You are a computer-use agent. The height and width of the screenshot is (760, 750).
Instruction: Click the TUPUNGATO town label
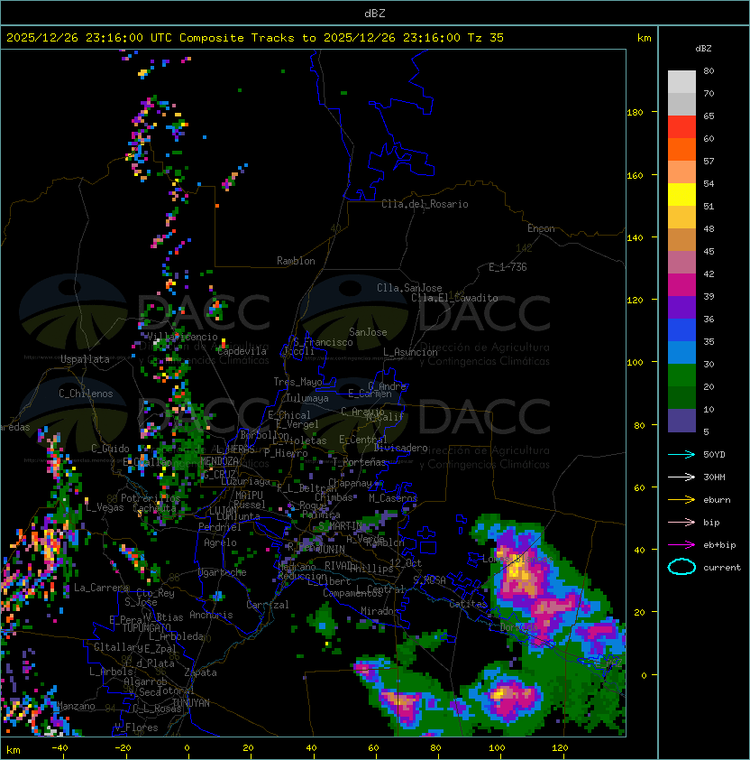tap(147, 628)
